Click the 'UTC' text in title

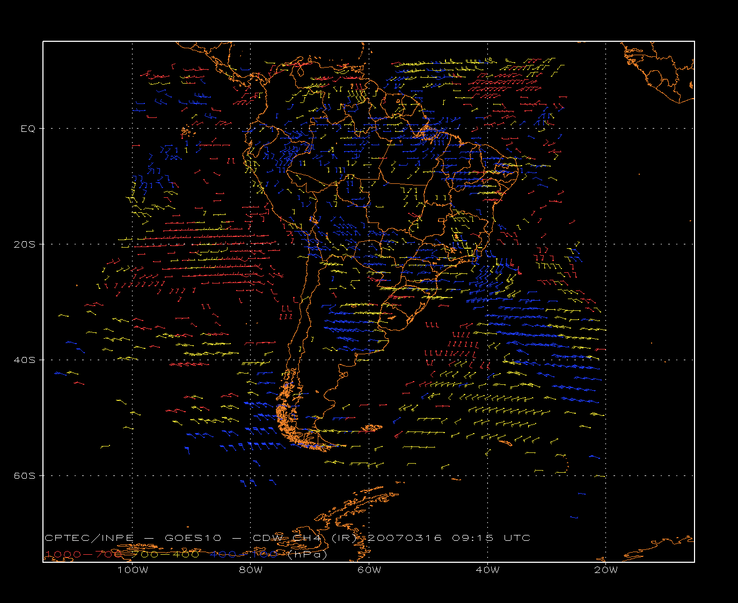point(517,538)
